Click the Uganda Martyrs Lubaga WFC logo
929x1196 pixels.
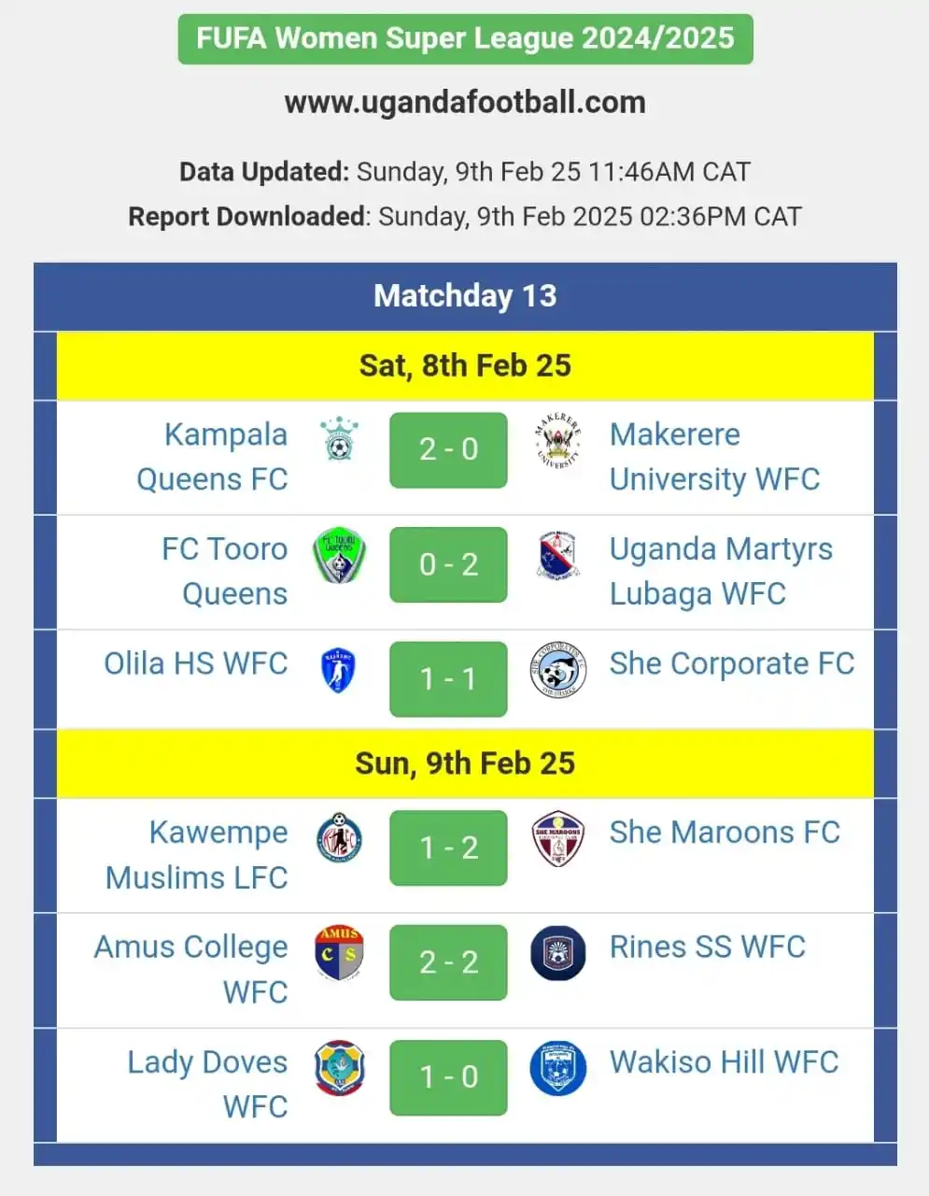click(x=557, y=555)
